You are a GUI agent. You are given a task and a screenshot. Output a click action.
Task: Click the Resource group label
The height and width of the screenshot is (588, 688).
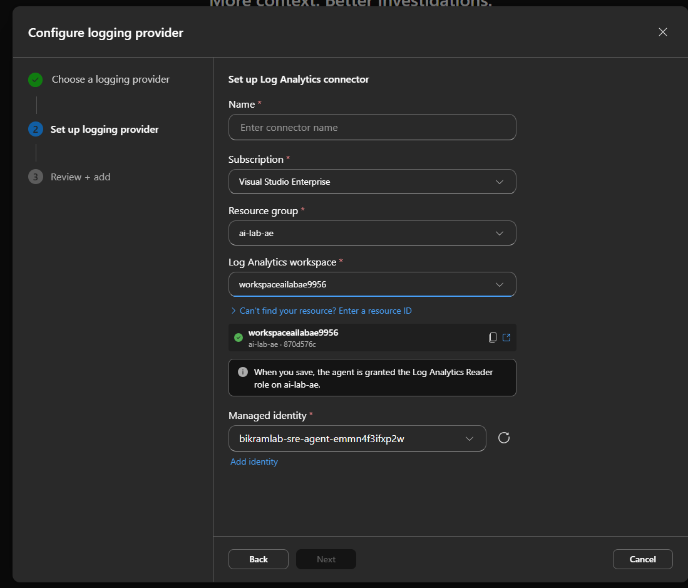pos(264,211)
